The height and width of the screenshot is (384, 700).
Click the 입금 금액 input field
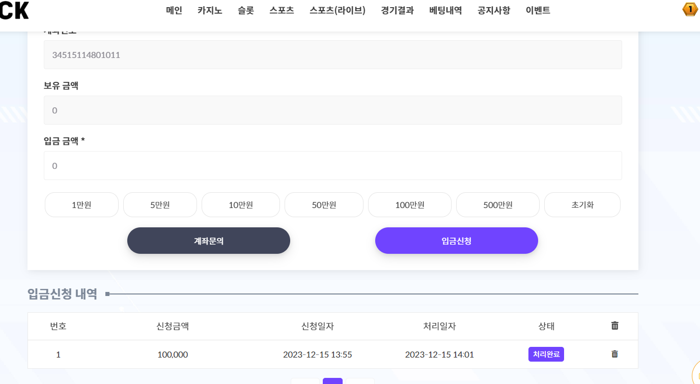[x=332, y=166]
